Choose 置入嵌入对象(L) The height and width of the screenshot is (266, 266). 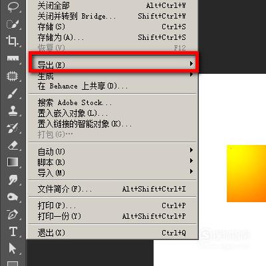click(112, 113)
